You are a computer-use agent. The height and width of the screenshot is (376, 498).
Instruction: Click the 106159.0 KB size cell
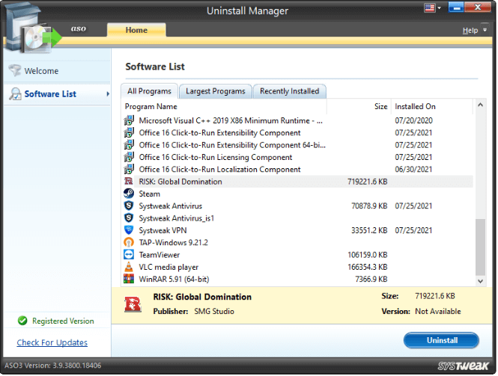368,255
